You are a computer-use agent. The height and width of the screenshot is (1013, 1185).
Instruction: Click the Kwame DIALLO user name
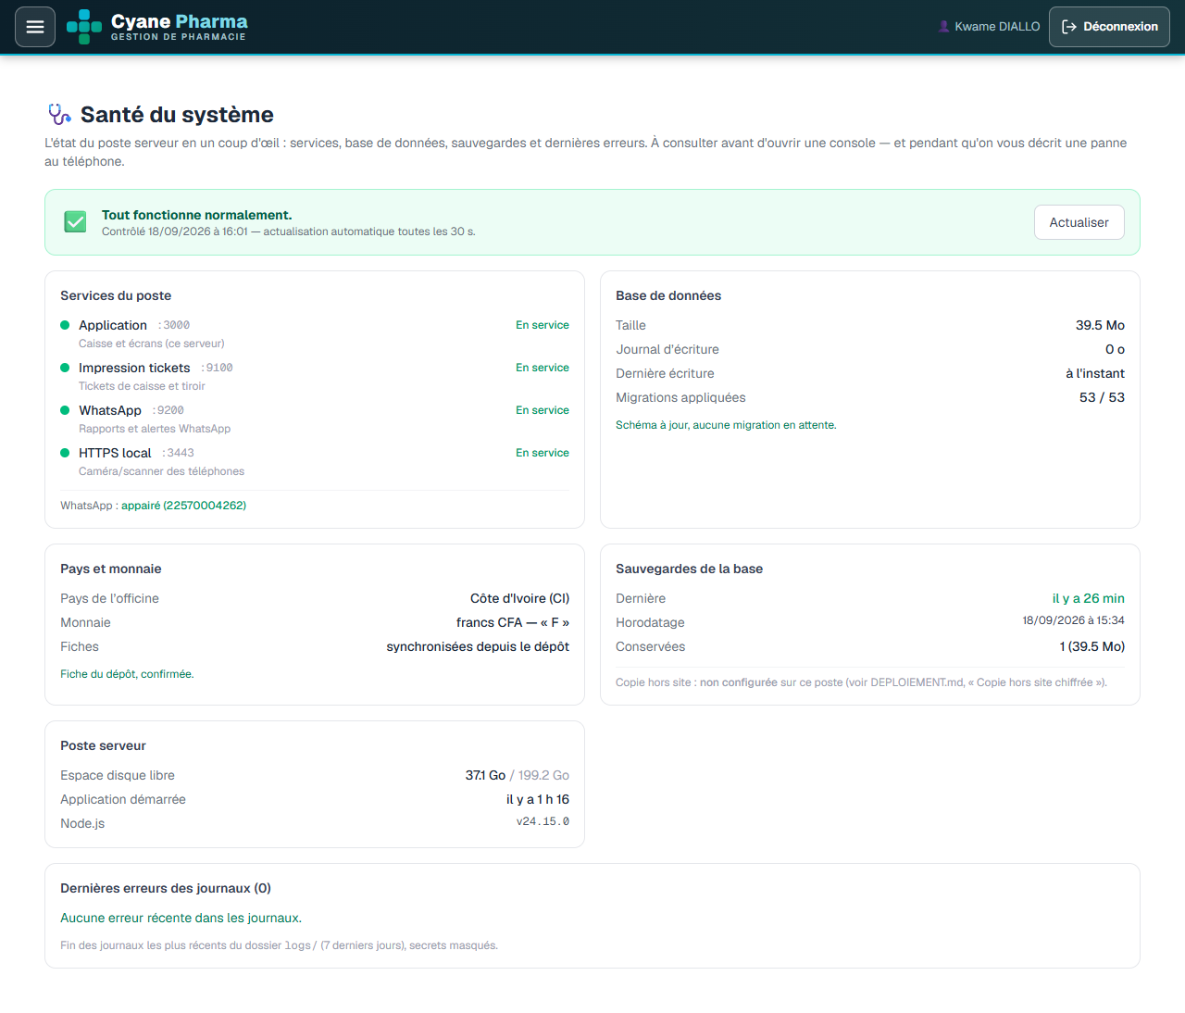click(997, 27)
